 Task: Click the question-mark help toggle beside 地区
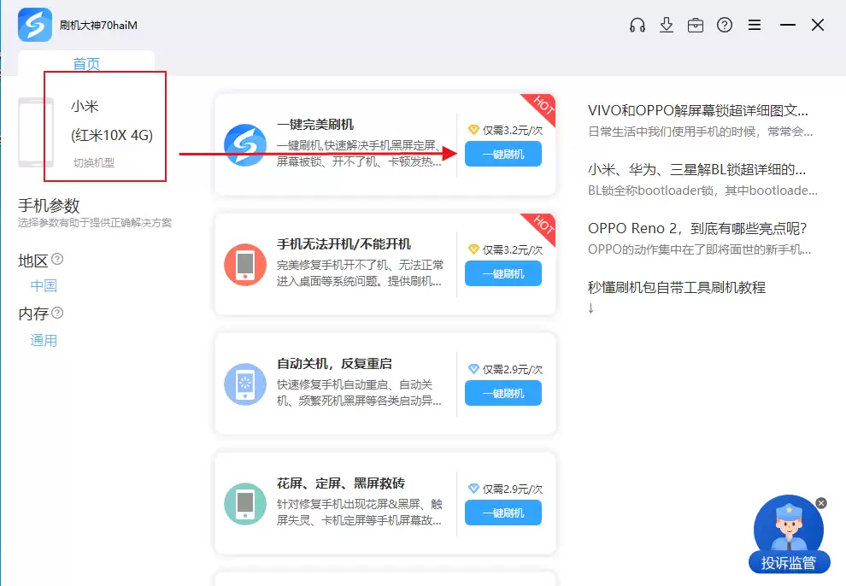(x=56, y=260)
